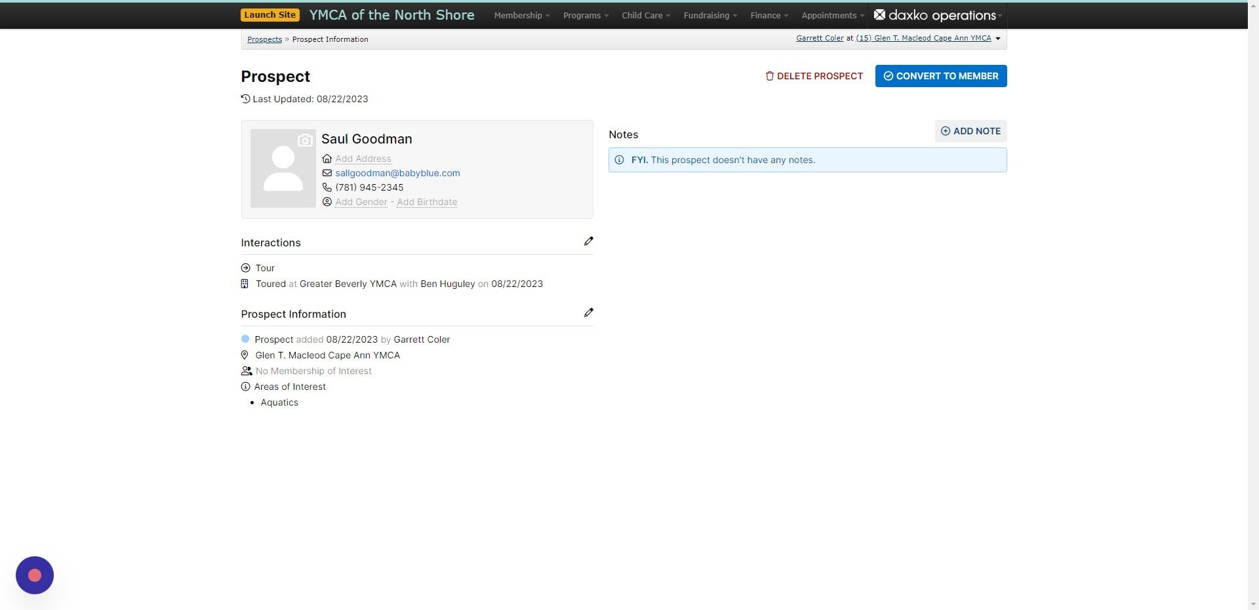The image size is (1259, 610).
Task: Click the page scrollbar down arrow
Action: click(1253, 604)
